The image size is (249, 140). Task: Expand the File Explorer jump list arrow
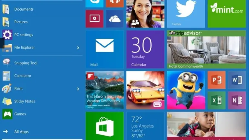point(78,48)
